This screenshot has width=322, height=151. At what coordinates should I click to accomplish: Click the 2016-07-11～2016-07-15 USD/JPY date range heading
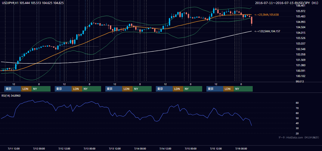pyautogui.click(x=287, y=3)
